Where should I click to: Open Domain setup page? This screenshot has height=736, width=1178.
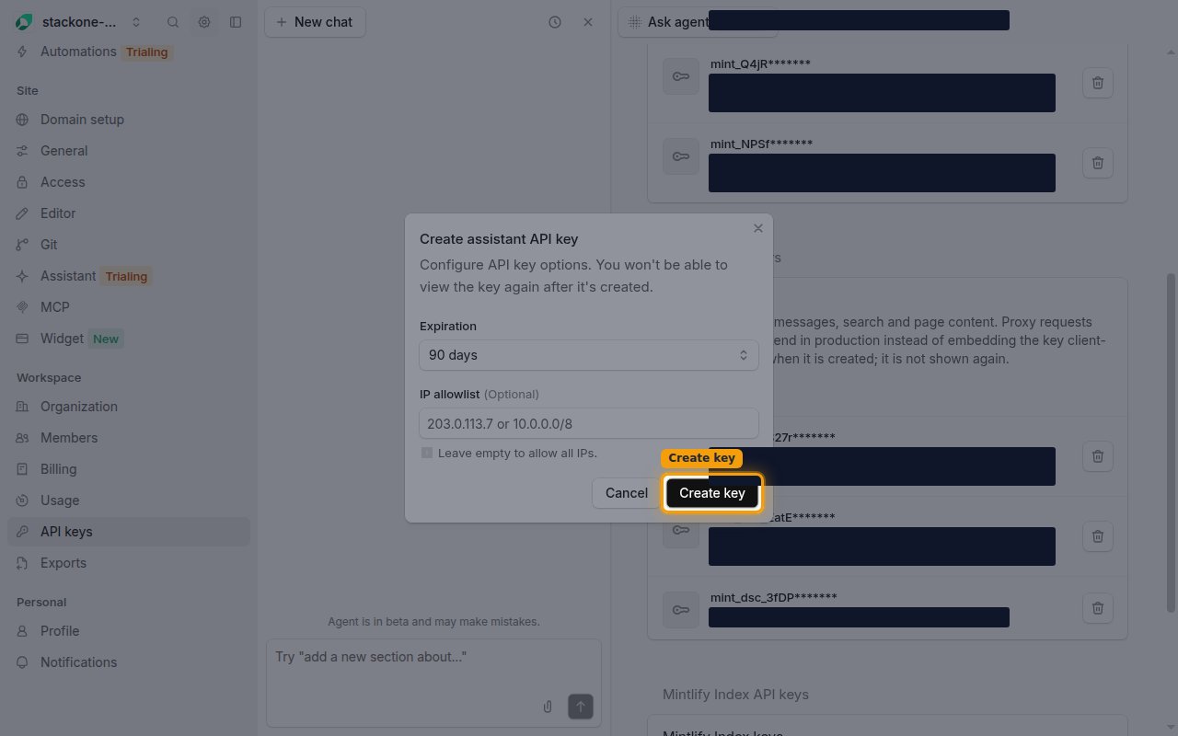pos(129,120)
